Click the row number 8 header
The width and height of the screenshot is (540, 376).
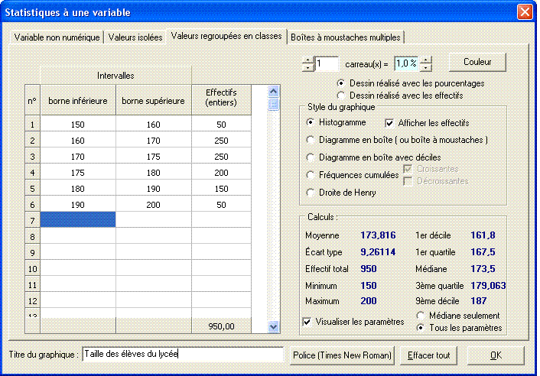click(32, 237)
